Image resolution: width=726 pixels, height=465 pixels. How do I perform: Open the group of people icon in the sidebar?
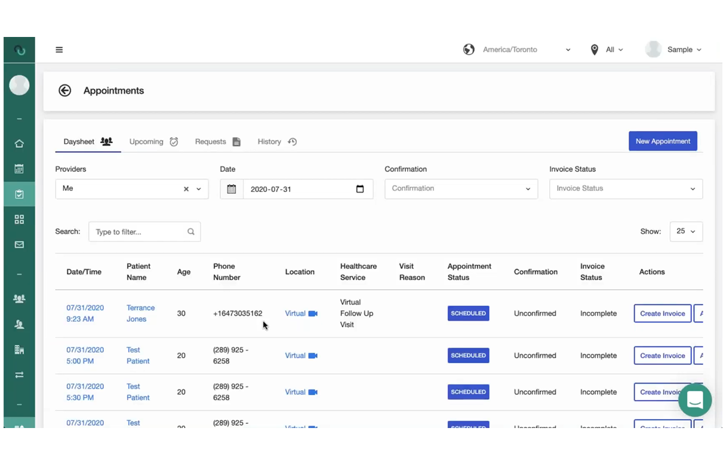(x=19, y=299)
